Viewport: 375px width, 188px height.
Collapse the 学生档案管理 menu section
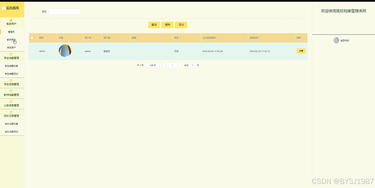point(12,56)
